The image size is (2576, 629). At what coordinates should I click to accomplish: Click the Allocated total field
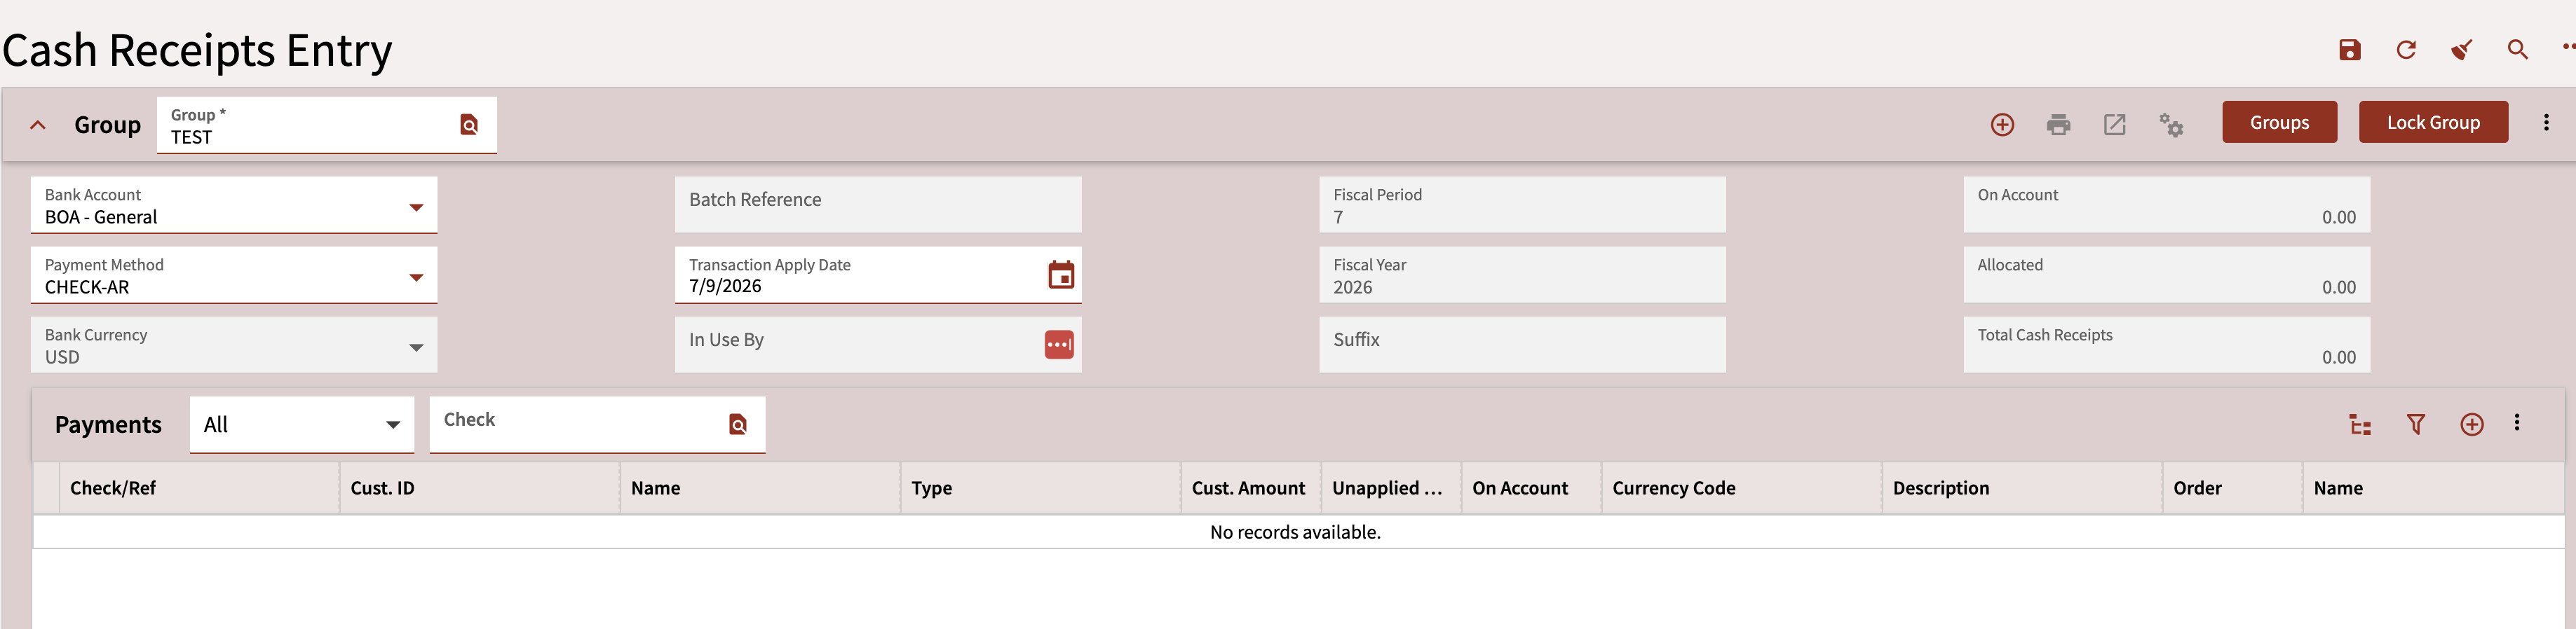point(2167,275)
